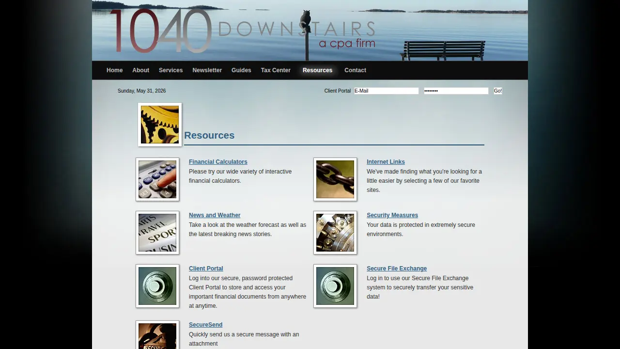Viewport: 620px width, 349px height.
Task: Click the newspaper image beside News and Weather
Action: click(x=157, y=233)
